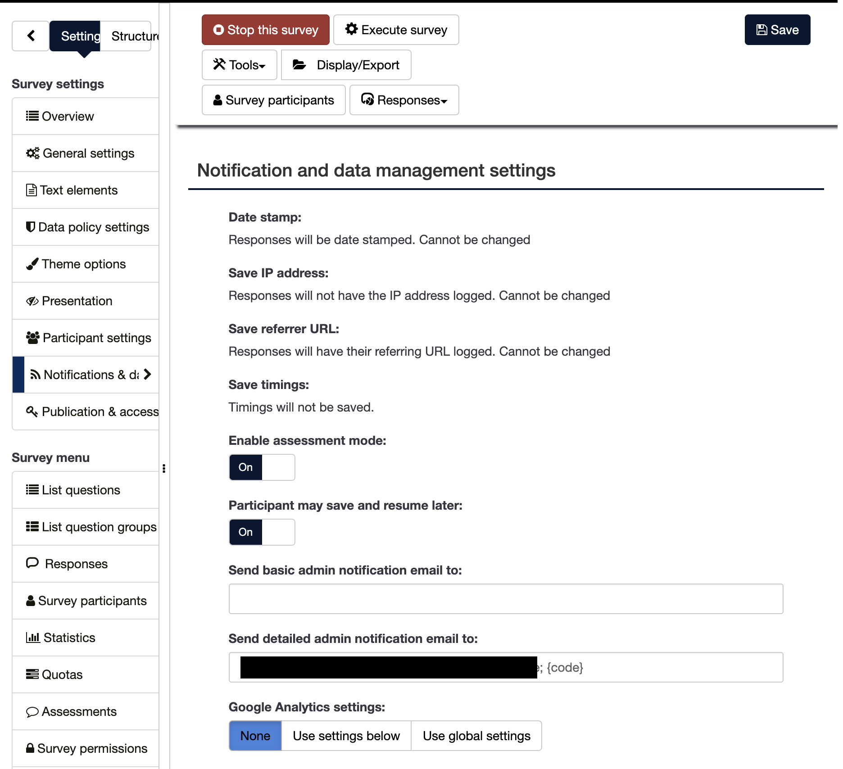Click the Publication & access key icon
Image resolution: width=843 pixels, height=769 pixels.
click(32, 412)
